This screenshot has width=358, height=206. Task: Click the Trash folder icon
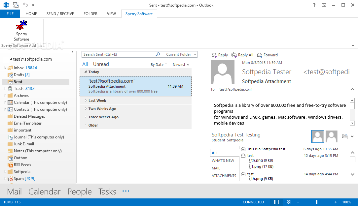(x=10, y=89)
